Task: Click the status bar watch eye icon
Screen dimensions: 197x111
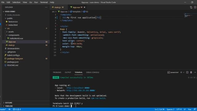Action: pos(10,109)
